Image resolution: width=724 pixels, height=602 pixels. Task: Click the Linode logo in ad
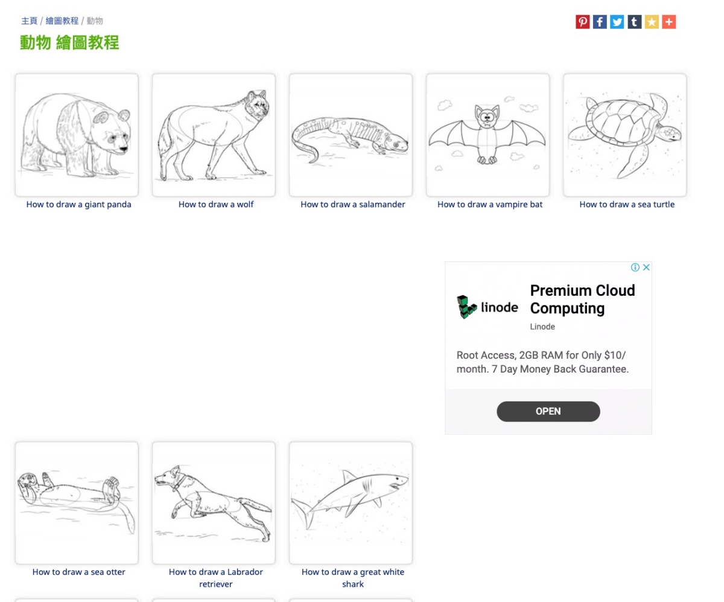(487, 307)
